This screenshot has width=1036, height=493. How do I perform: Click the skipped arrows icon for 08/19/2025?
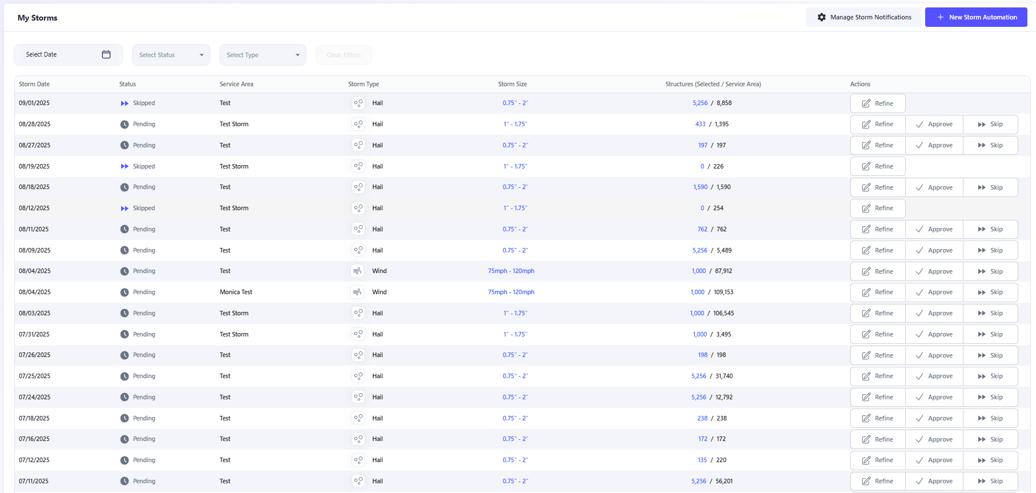point(125,166)
